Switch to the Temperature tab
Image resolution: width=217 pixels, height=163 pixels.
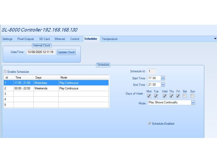[110, 39]
